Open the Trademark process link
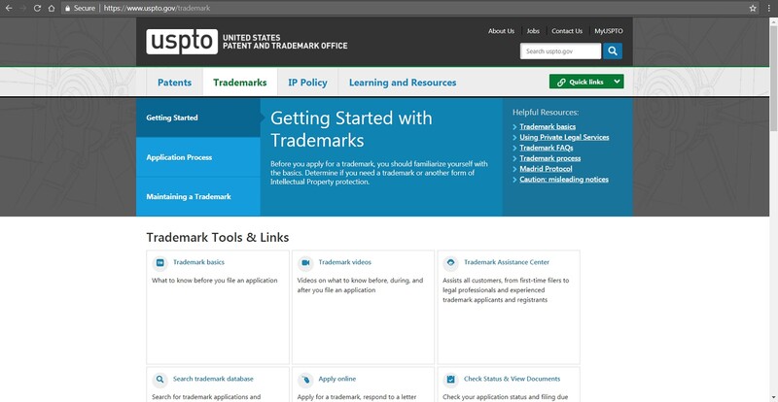778x402 pixels. coord(549,158)
